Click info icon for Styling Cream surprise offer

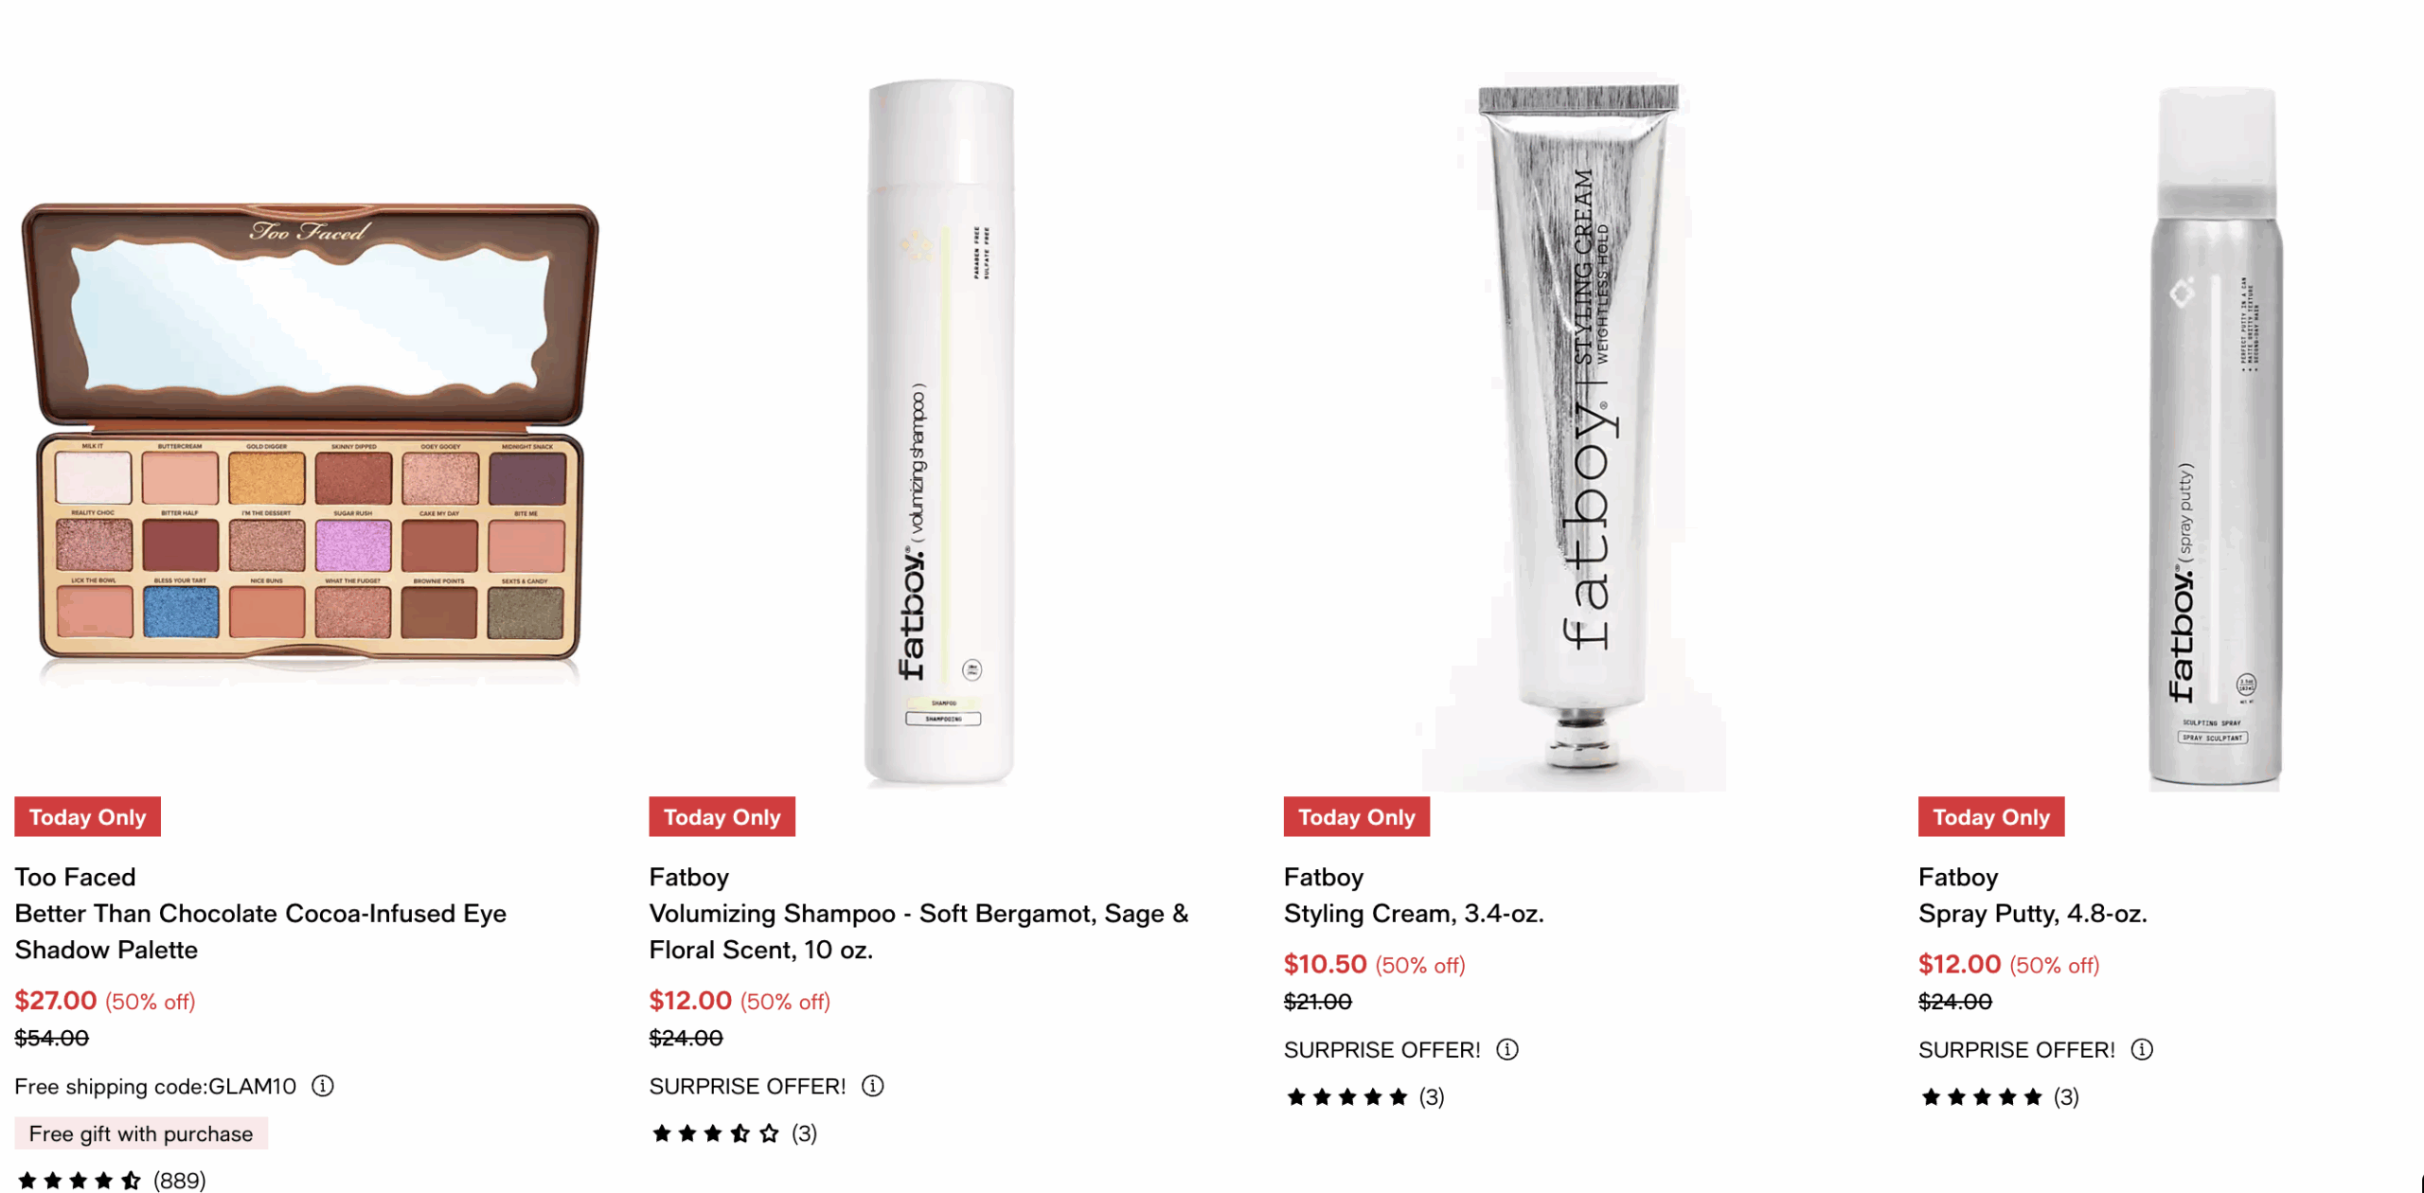tap(1506, 1049)
